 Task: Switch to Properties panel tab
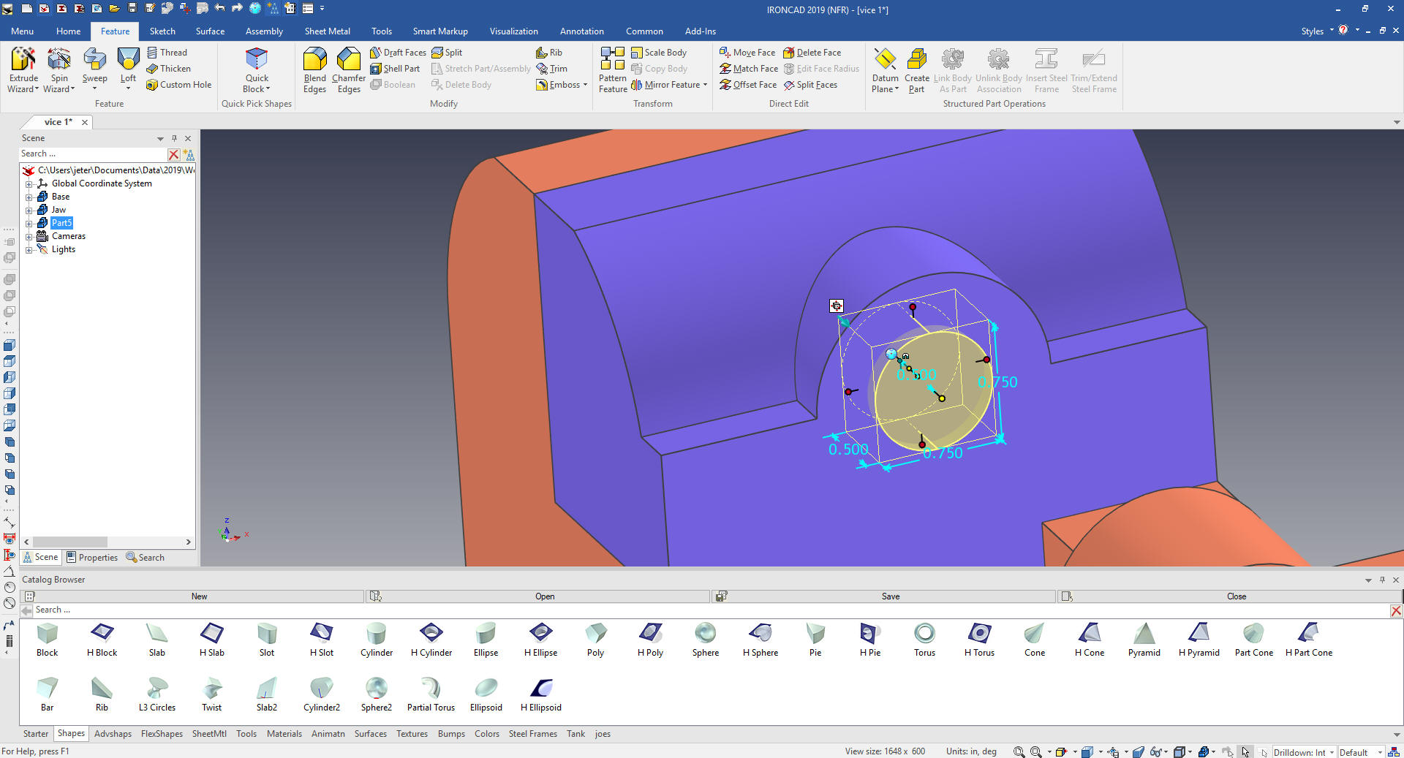pyautogui.click(x=92, y=558)
